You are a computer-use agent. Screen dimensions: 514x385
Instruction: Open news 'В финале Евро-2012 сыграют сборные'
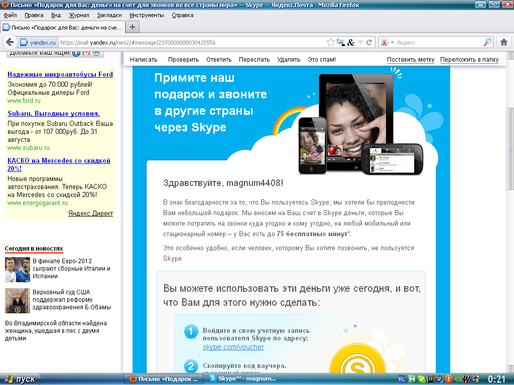pyautogui.click(x=71, y=269)
